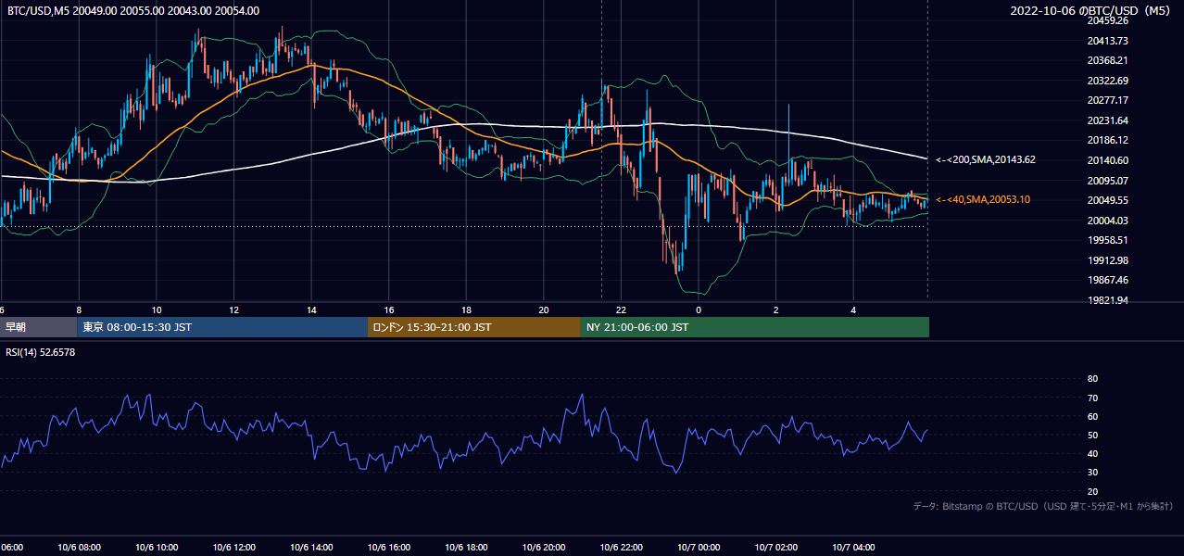The height and width of the screenshot is (556, 1184).
Task: Click price axis value 19912.98
Action: coord(1108,260)
